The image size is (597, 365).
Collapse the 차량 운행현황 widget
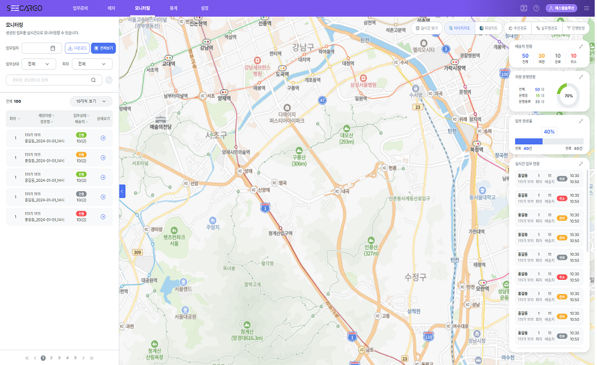(x=581, y=76)
